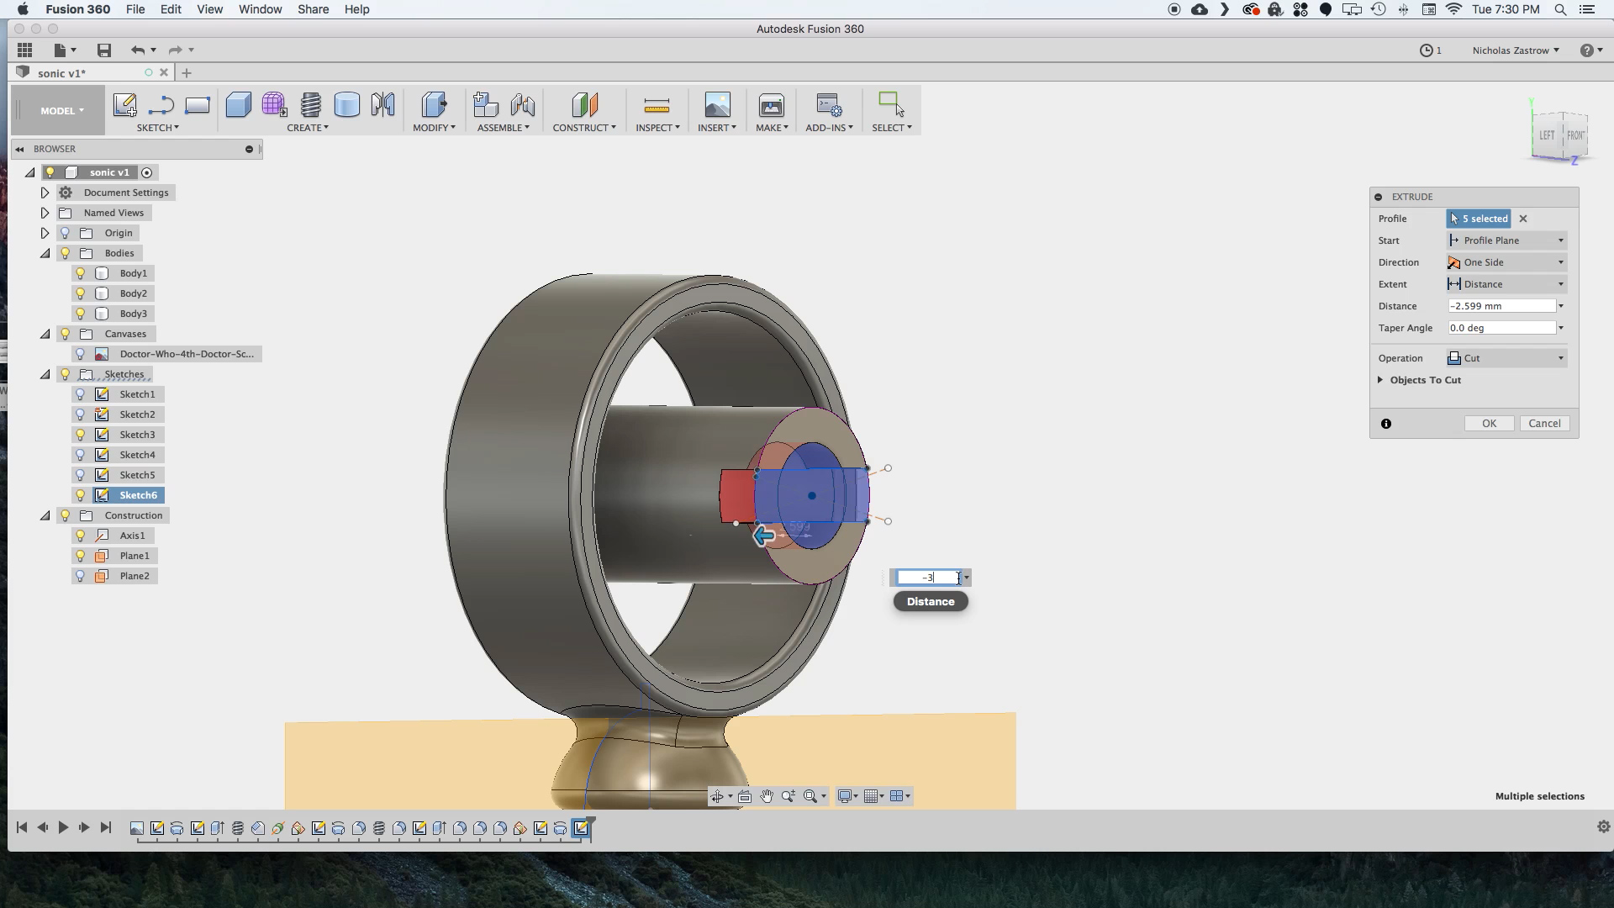Viewport: 1614px width, 908px height.
Task: Click Cancel in Extrude dialog
Action: (1544, 424)
